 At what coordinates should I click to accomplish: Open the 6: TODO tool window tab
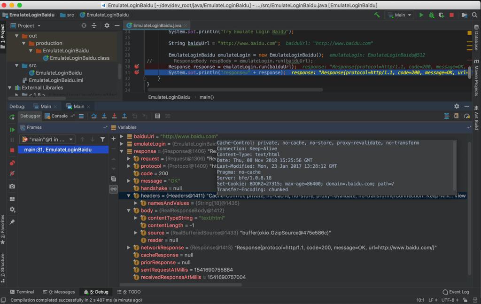click(x=129, y=292)
